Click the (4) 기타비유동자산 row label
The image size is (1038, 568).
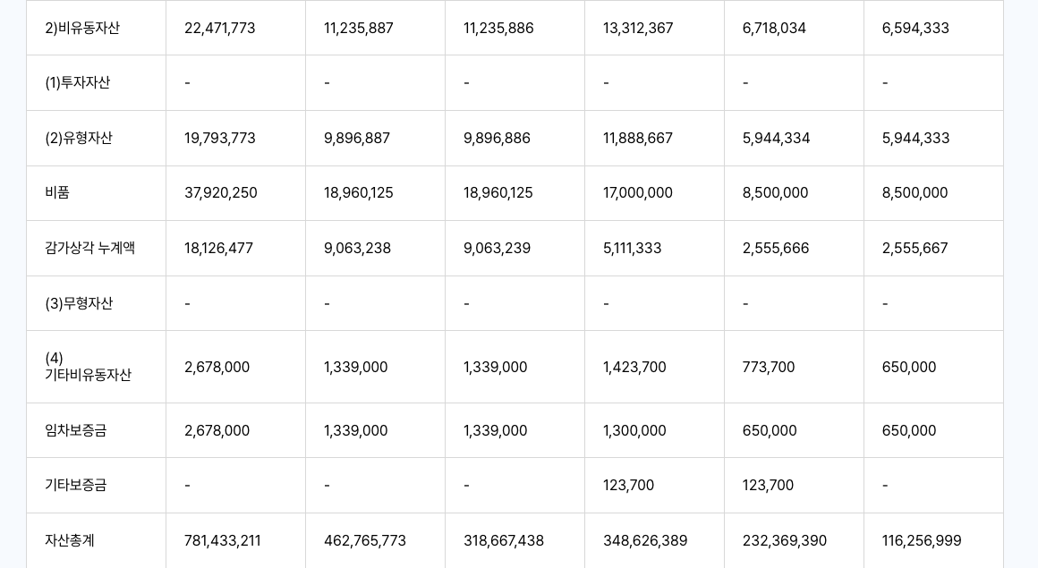[x=88, y=367]
